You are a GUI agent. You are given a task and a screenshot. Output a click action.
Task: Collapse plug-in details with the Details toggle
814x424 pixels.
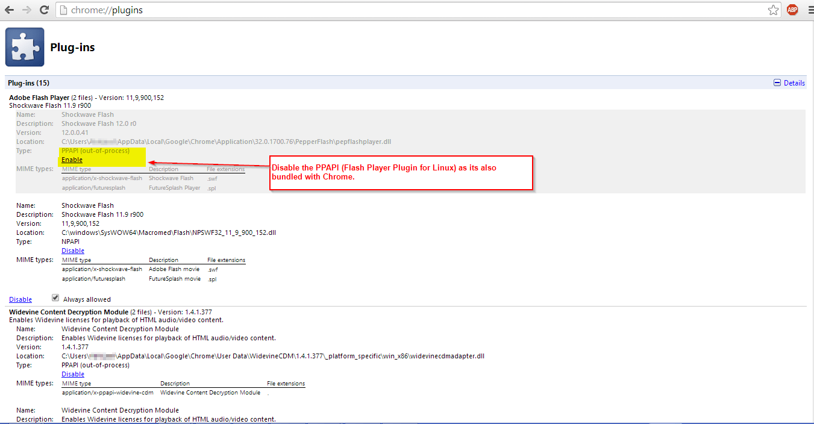(x=789, y=83)
